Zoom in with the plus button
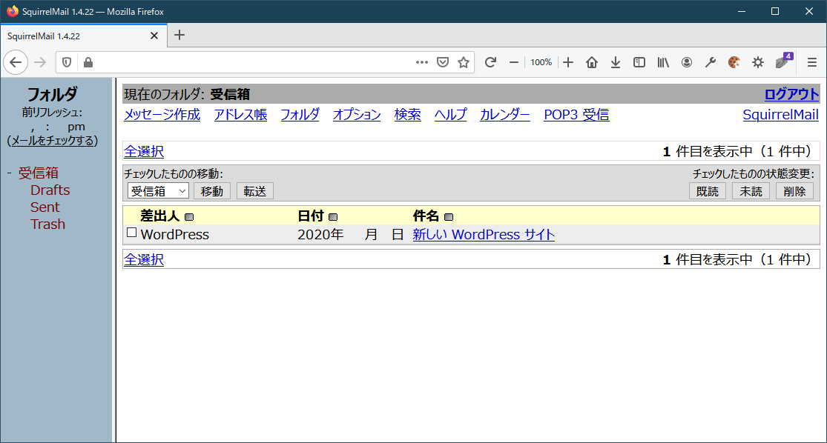This screenshot has height=443, width=827. point(568,62)
